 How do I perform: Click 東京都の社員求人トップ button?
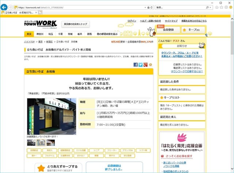click(76, 24)
